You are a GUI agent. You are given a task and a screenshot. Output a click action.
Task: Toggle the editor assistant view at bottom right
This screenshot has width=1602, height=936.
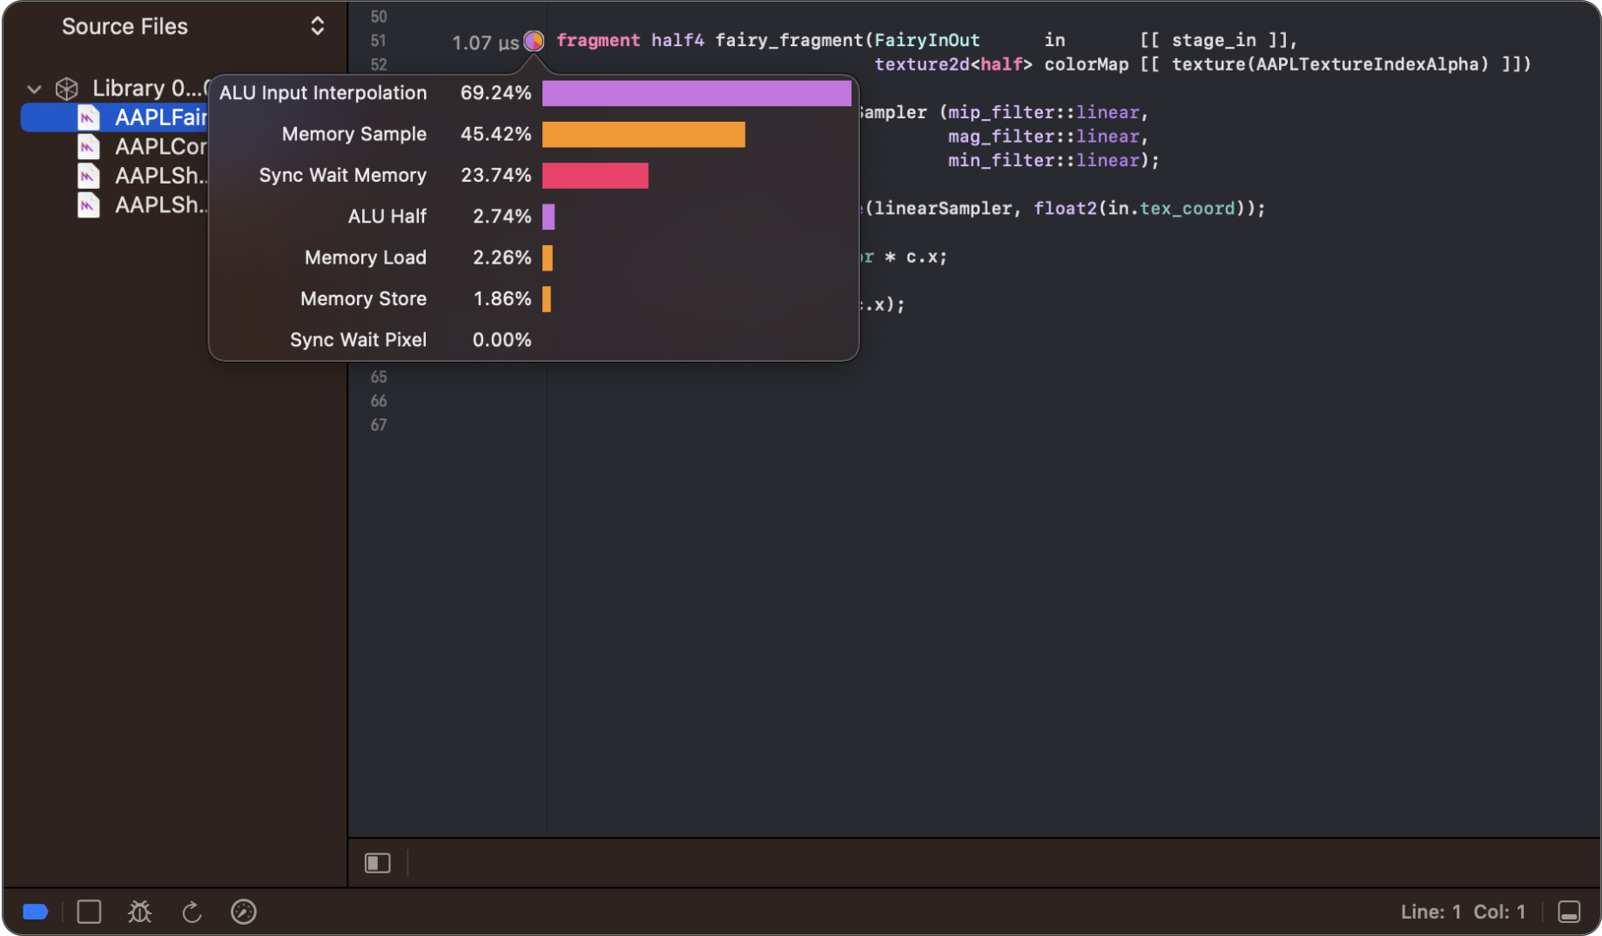[x=1568, y=912]
